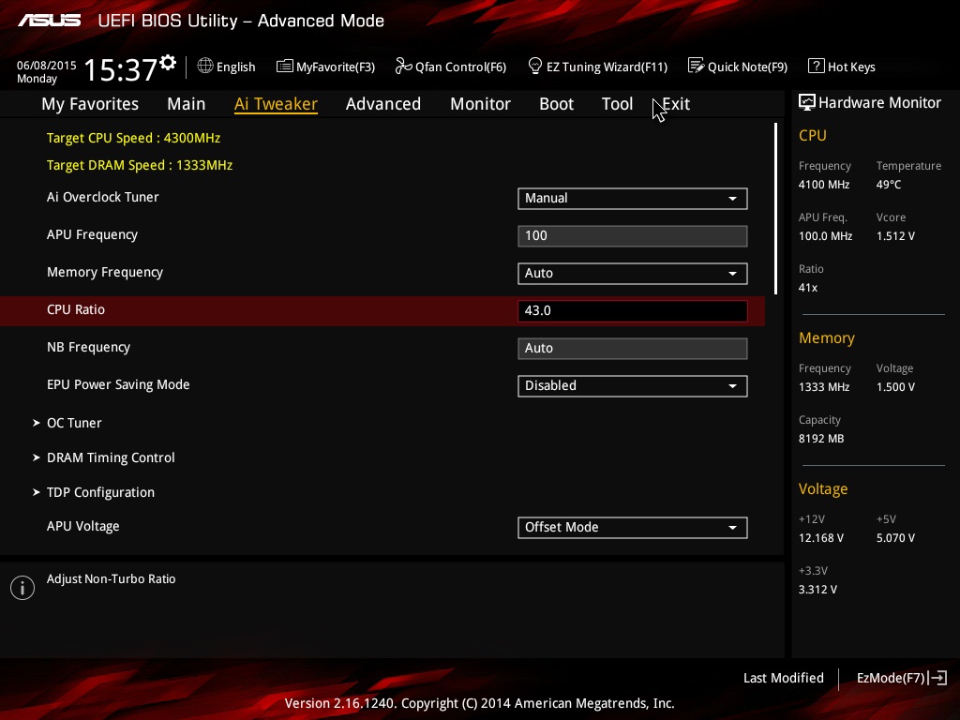Click the 15:37 clock display
Viewport: 960px width, 720px height.
point(120,69)
